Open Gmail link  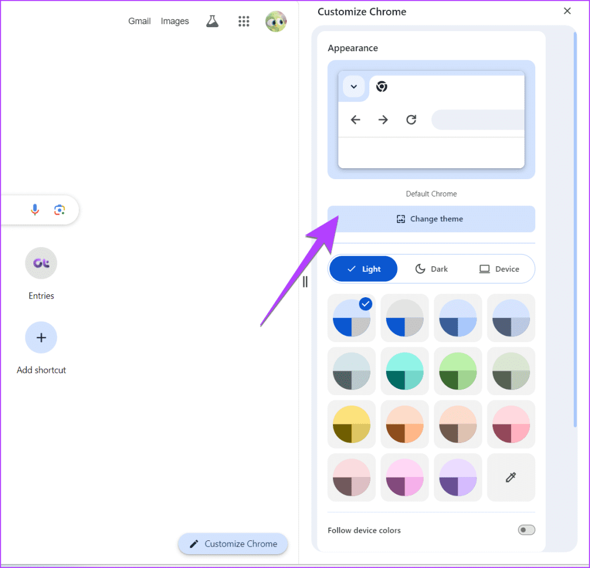(x=139, y=21)
